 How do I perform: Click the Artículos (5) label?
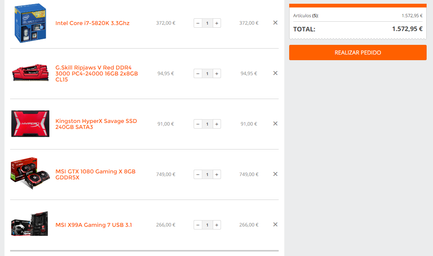[x=306, y=16]
